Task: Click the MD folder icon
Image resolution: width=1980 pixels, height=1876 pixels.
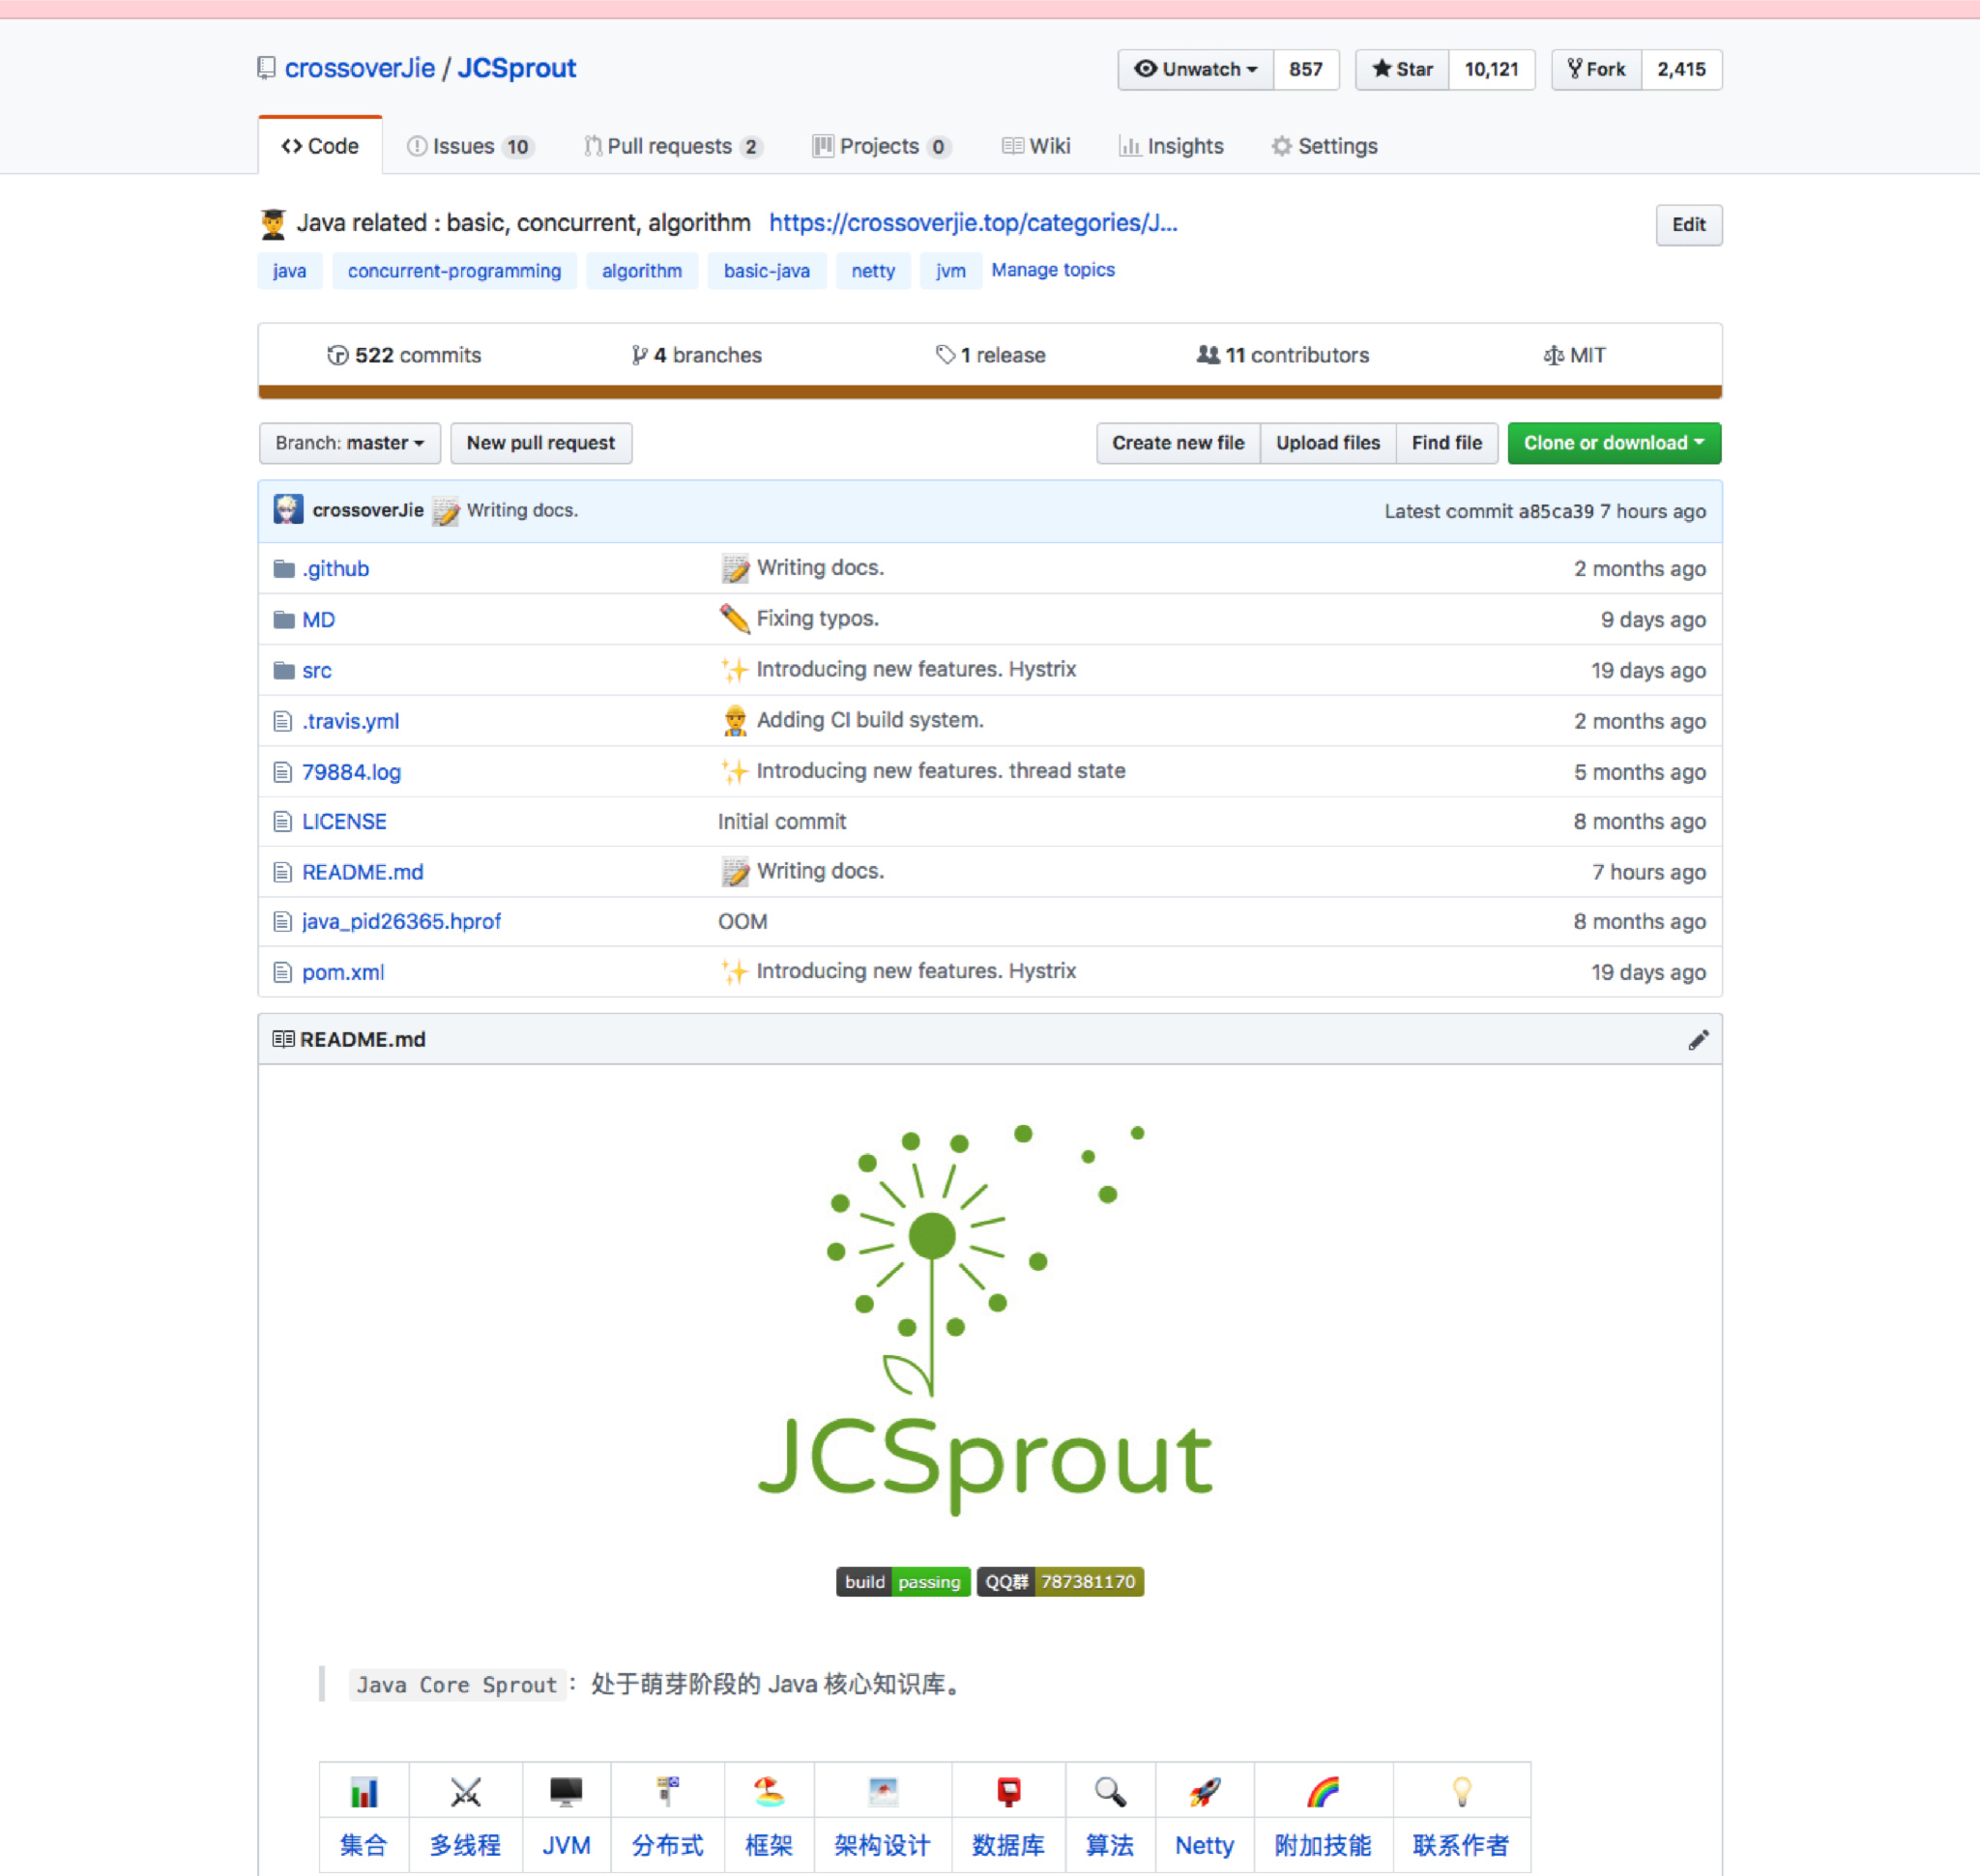Action: [x=284, y=620]
